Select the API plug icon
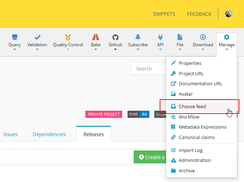Screen dimensions: 244x182 (160, 37)
